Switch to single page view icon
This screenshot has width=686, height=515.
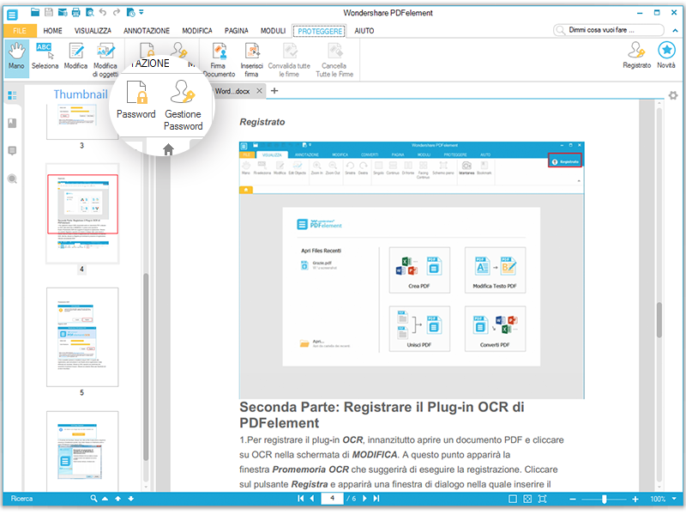click(x=513, y=499)
